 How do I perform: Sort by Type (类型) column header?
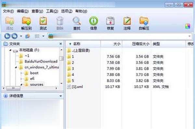pyautogui.click(x=168, y=44)
